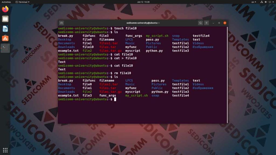Viewport: 276px width, 155px height.
Task: Maximize the terminal window
Action: point(219,23)
